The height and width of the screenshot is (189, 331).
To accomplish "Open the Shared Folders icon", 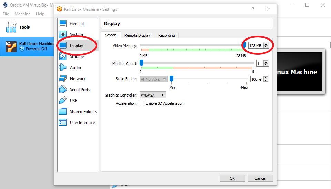I will [63, 111].
